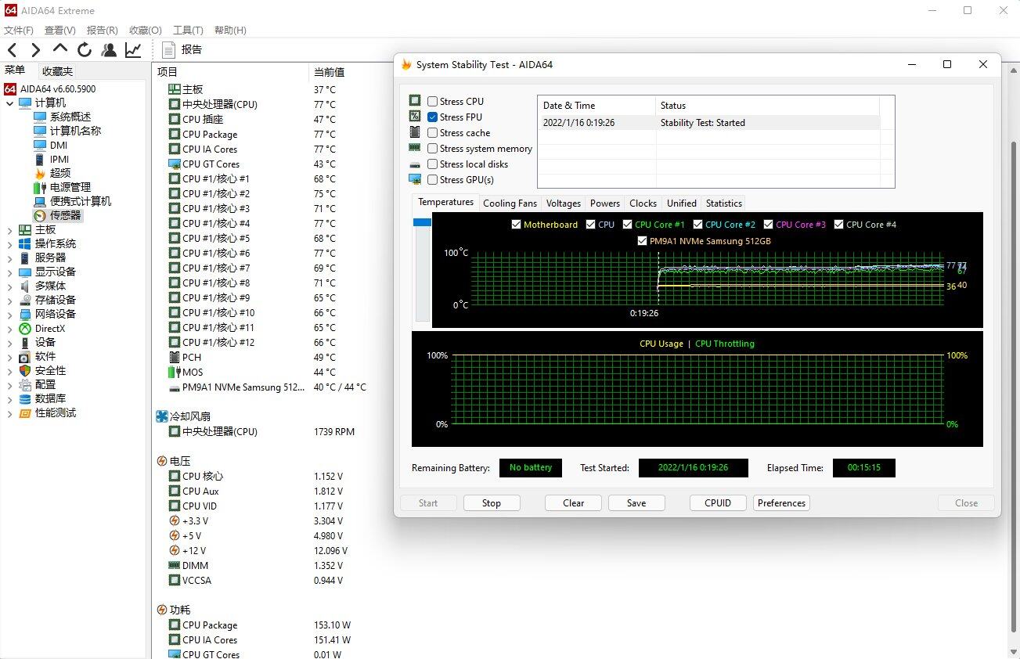Click the DirectX icon in the tree
This screenshot has height=659, width=1020.
25,328
